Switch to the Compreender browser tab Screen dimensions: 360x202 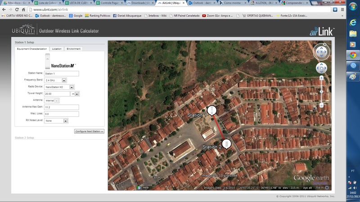click(295, 3)
